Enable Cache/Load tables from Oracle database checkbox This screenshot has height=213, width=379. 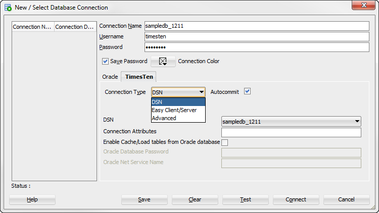(224, 142)
